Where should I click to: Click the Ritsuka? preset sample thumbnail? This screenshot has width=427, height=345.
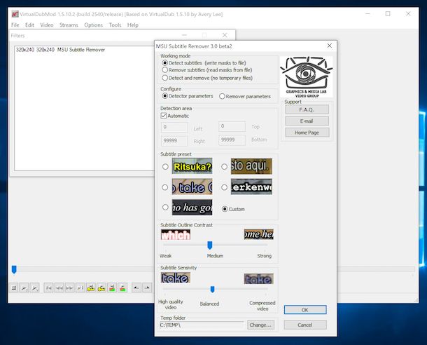point(192,166)
